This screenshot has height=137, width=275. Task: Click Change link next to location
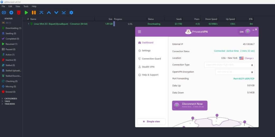(249, 58)
